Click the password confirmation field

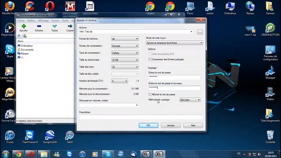coord(174,88)
